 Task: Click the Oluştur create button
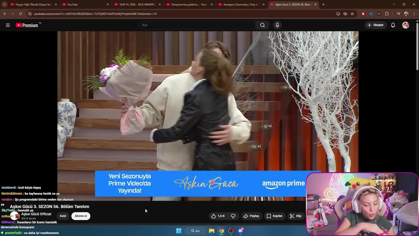375,25
